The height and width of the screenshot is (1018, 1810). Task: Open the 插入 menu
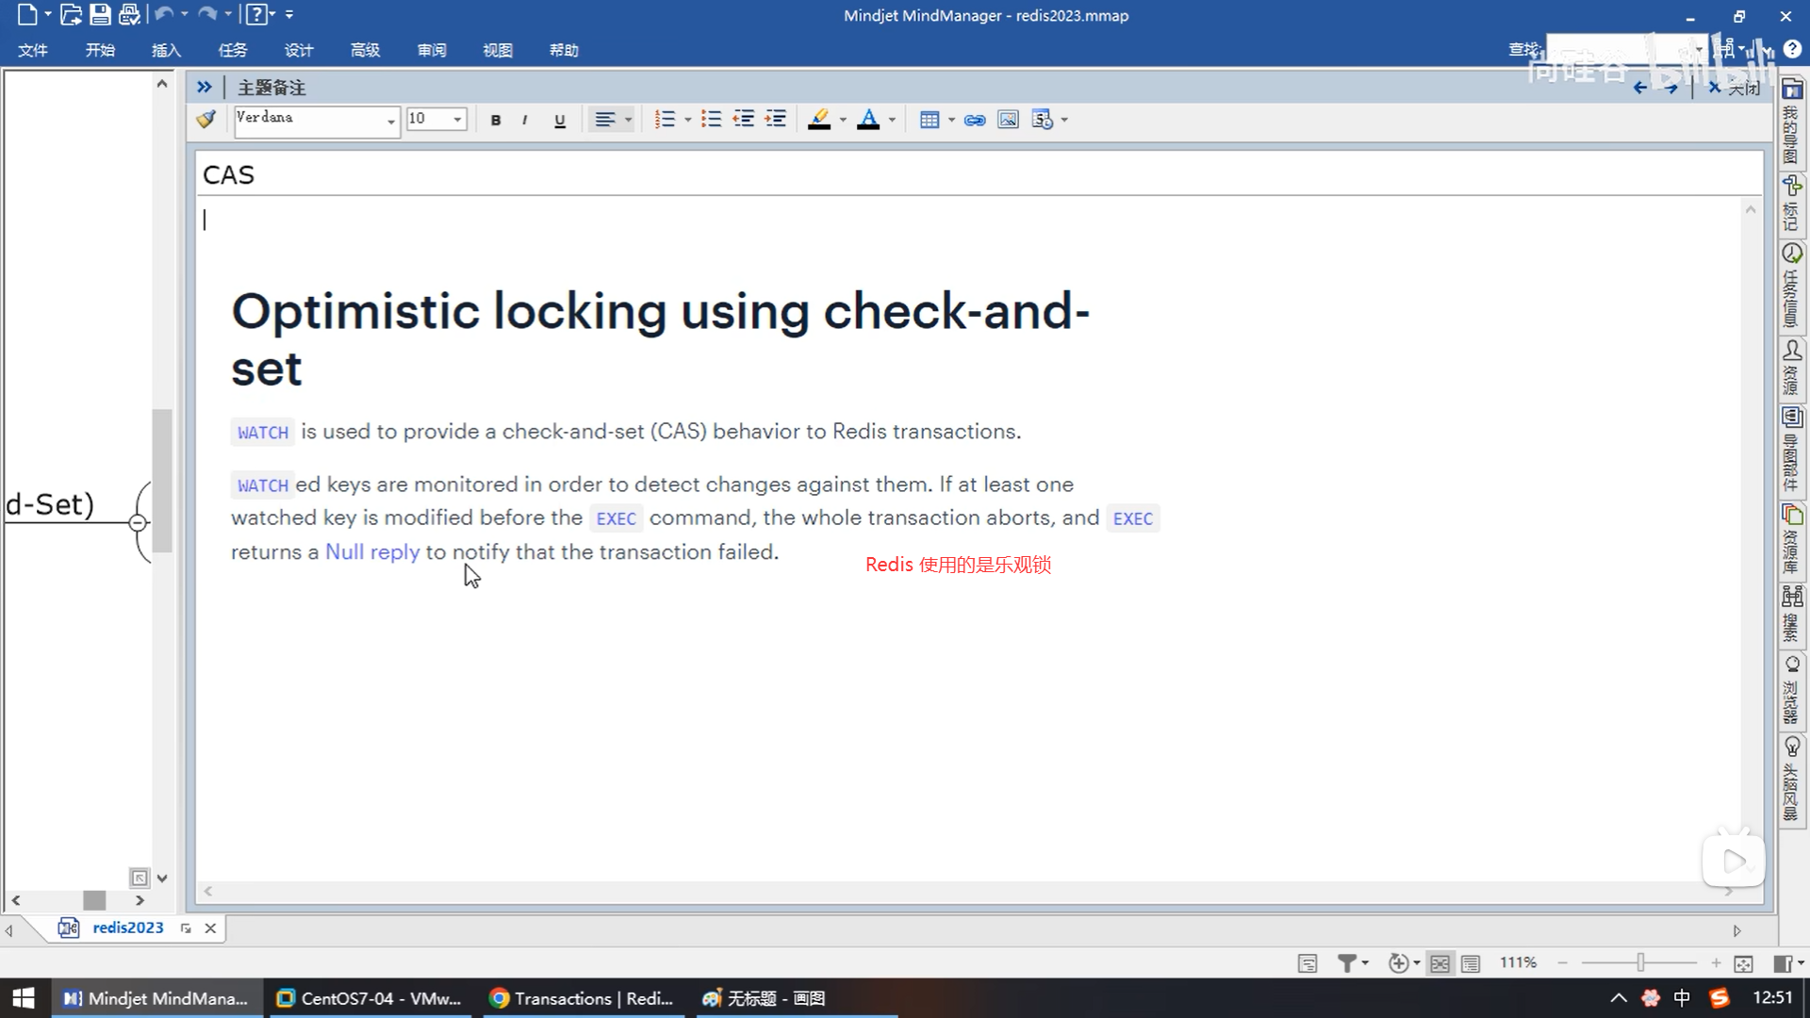click(166, 50)
